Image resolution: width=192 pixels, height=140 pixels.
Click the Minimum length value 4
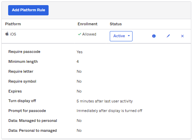77,61
